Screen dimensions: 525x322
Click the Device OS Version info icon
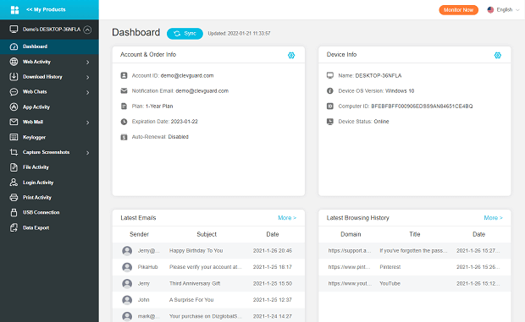(330, 91)
